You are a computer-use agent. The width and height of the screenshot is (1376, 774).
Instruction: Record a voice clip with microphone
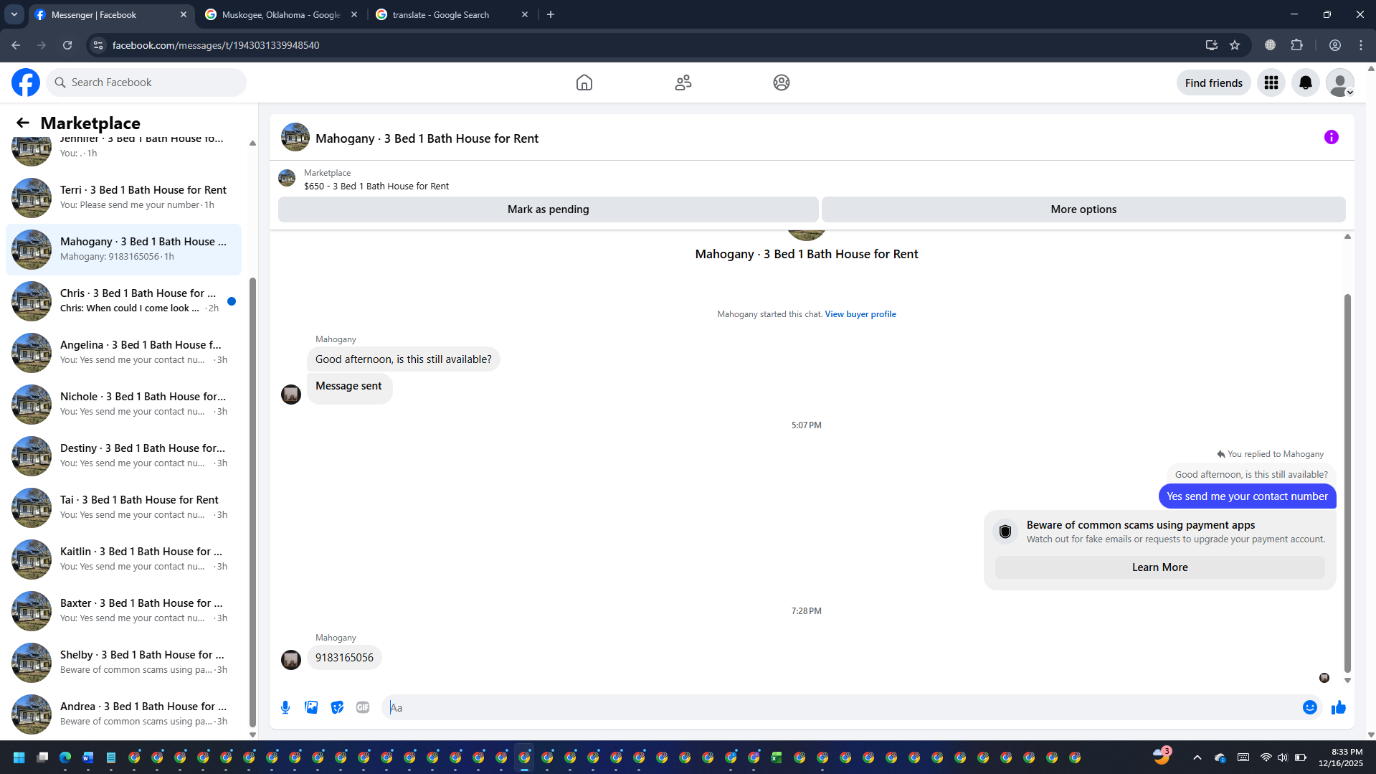(285, 707)
